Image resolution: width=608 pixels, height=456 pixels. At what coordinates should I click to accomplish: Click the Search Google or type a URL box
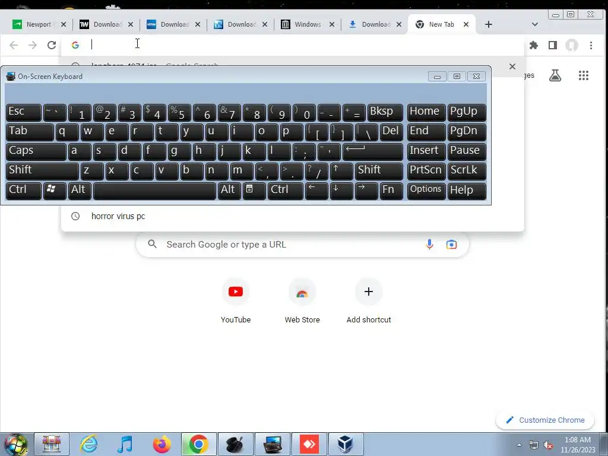click(x=302, y=244)
